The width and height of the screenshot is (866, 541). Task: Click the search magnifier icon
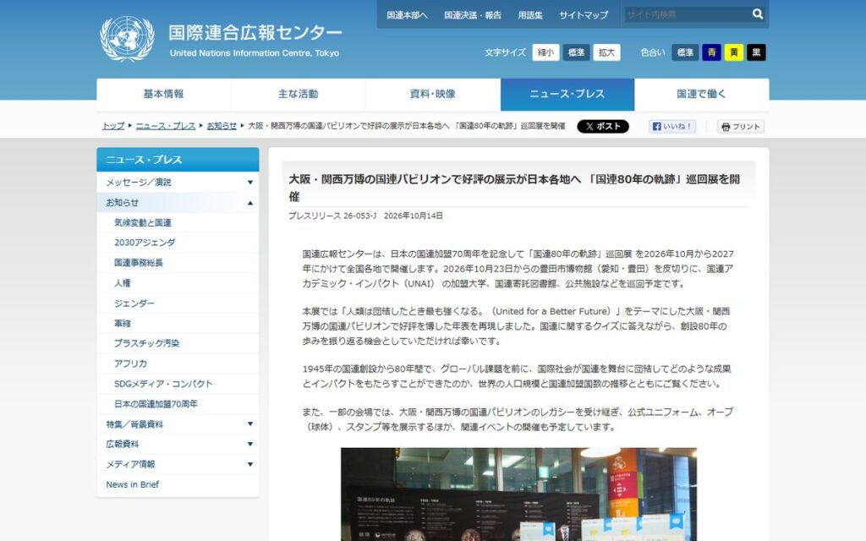tap(758, 14)
